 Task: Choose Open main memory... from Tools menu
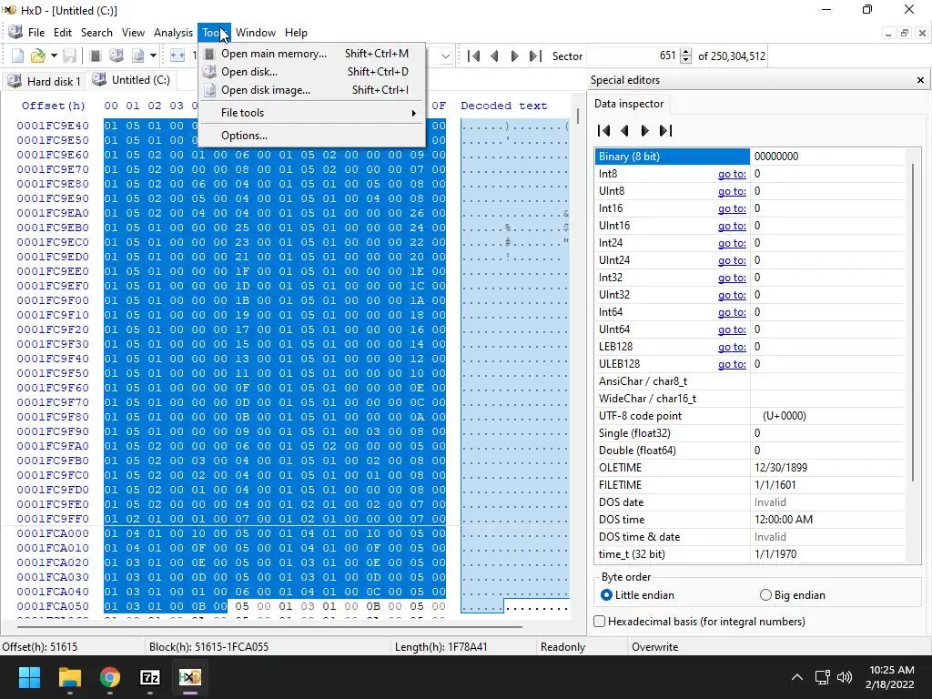[312, 54]
